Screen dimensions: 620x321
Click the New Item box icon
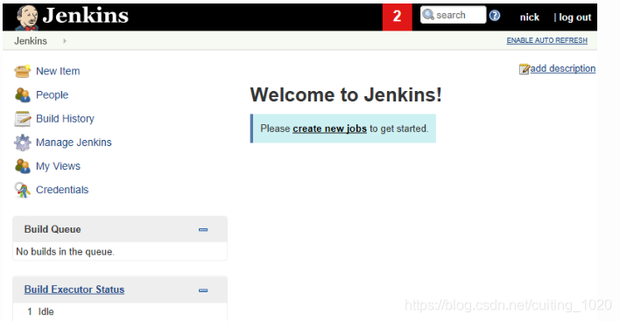pos(23,71)
